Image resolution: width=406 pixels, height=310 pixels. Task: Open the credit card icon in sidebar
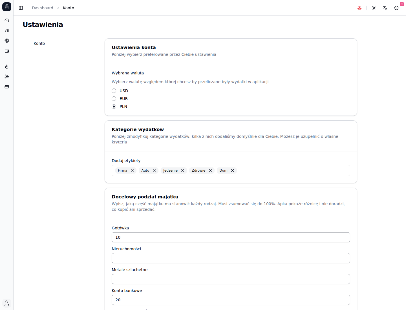pos(7,87)
